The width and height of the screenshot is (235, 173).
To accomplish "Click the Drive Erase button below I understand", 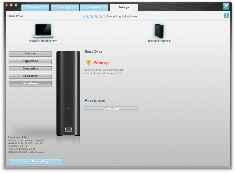I will (x=111, y=109).
